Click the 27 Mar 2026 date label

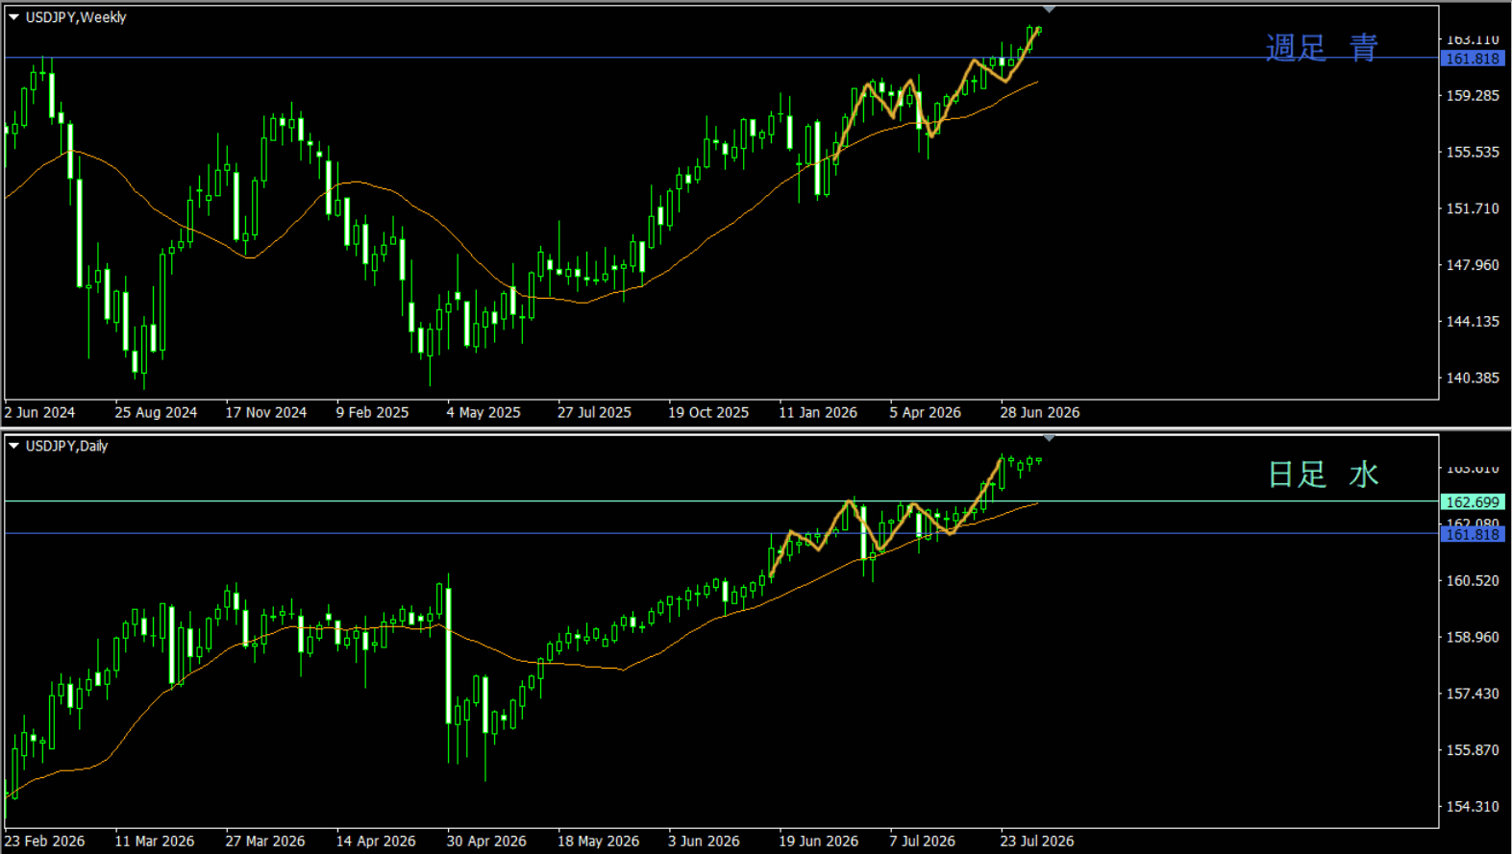click(265, 841)
